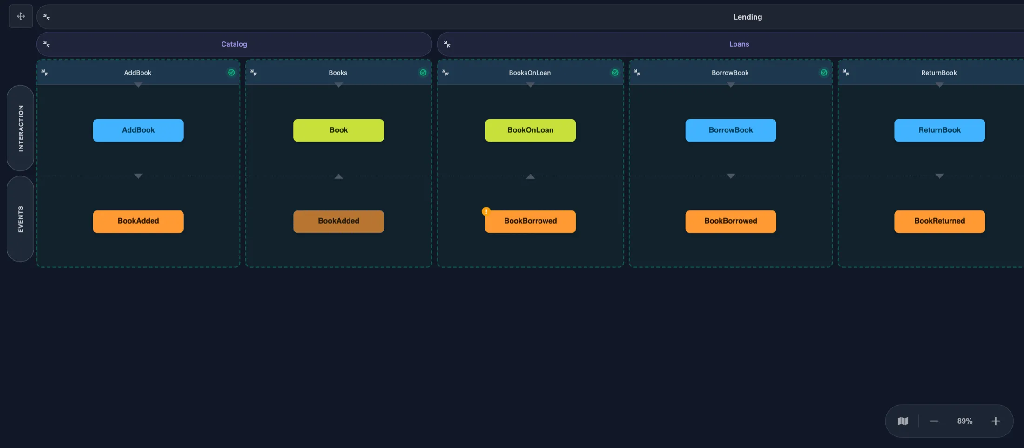The width and height of the screenshot is (1024, 448).
Task: Click the Loans header label
Action: point(739,44)
